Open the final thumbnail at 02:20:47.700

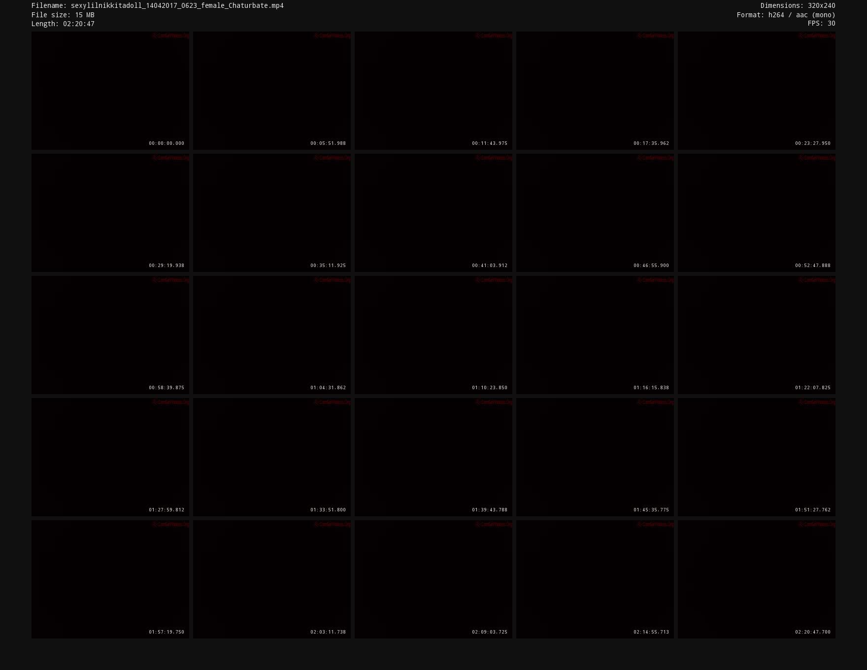tap(756, 579)
